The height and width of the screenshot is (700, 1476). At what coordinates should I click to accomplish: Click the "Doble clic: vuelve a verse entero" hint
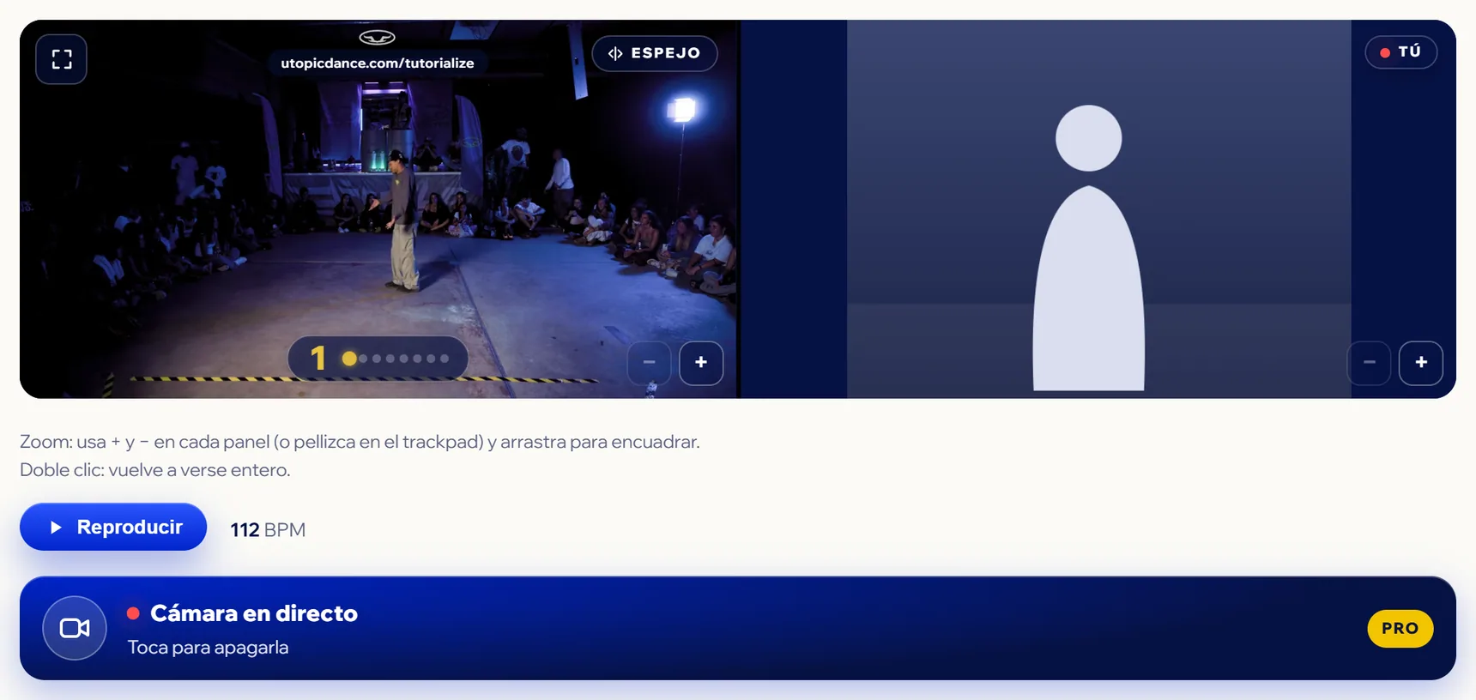tap(155, 470)
